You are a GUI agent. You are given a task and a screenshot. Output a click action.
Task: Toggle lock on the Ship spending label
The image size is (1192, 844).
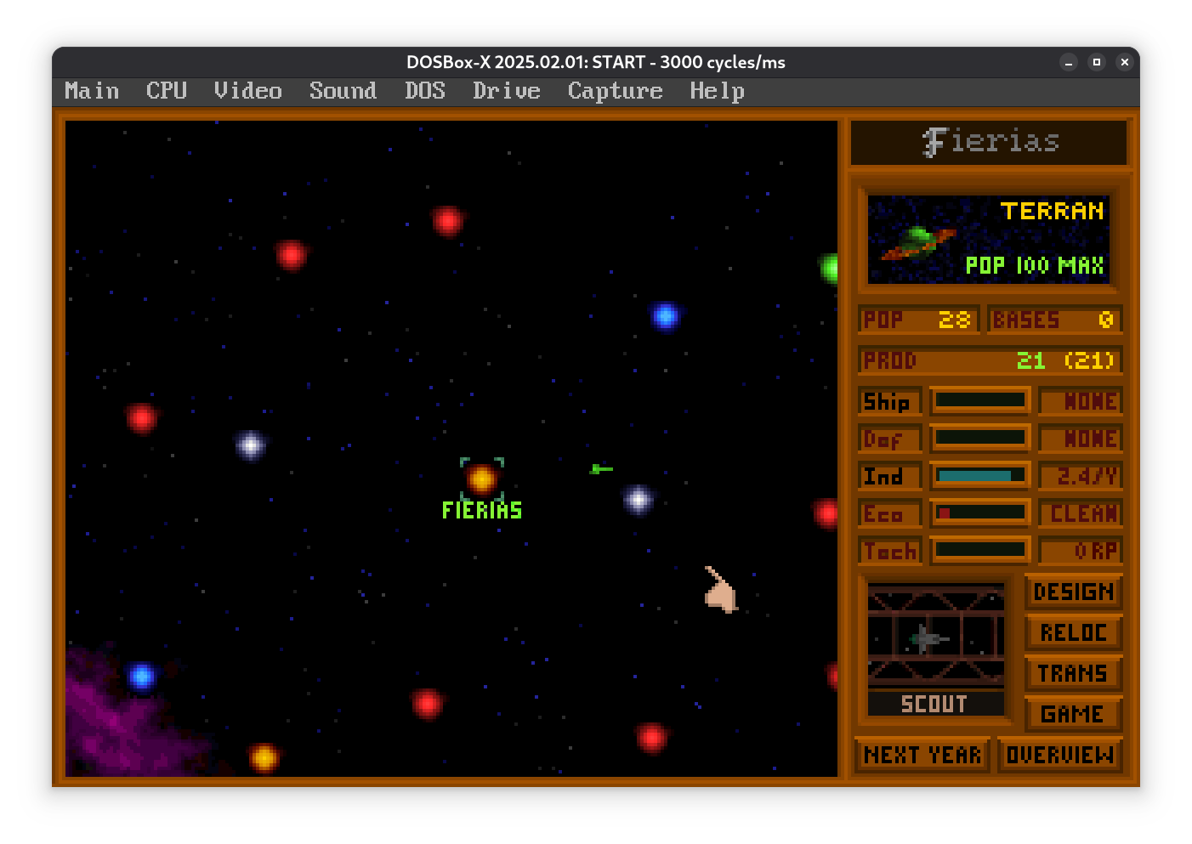coord(889,401)
